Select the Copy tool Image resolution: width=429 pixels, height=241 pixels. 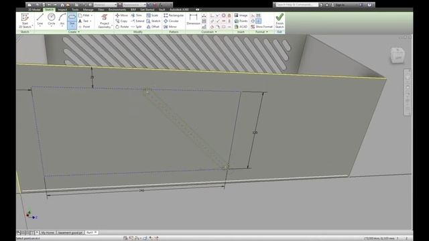[121, 21]
